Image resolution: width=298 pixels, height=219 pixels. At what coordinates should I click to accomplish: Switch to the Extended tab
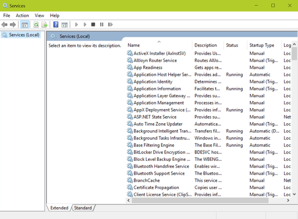[x=59, y=208]
